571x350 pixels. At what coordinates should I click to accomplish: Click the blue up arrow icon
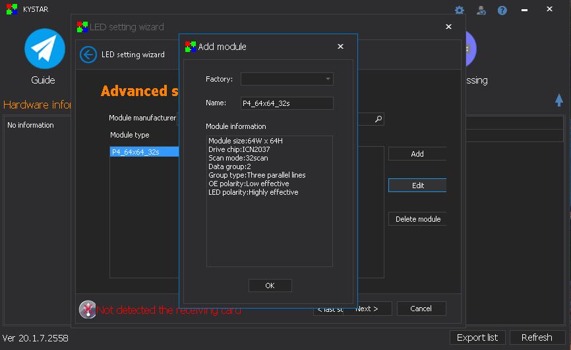pos(559,100)
